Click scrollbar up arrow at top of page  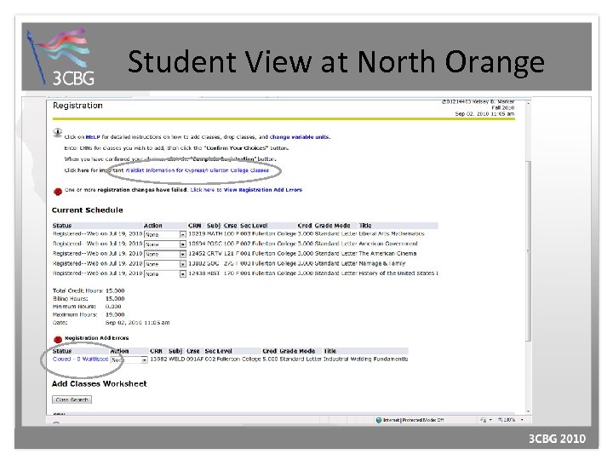tap(529, 104)
